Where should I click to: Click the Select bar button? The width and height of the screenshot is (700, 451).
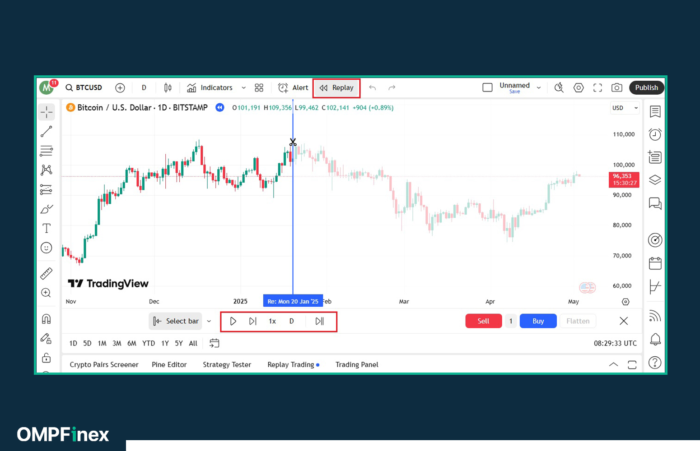click(176, 321)
